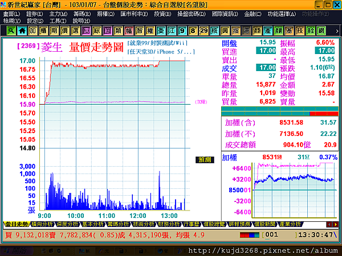The height and width of the screenshot is (256, 342).
Task: Switch to the 基本分析 tab
Action: pyautogui.click(x=93, y=224)
